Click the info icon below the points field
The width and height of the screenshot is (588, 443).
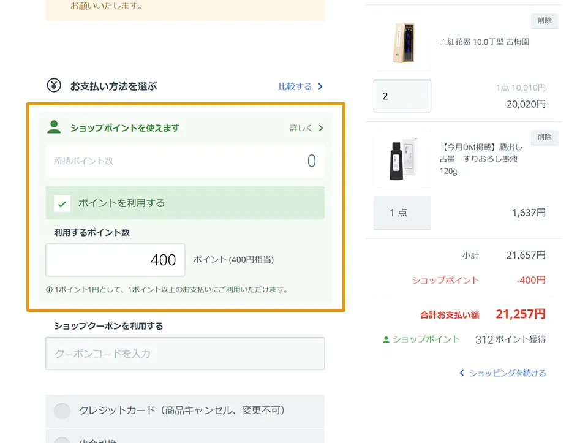click(49, 289)
